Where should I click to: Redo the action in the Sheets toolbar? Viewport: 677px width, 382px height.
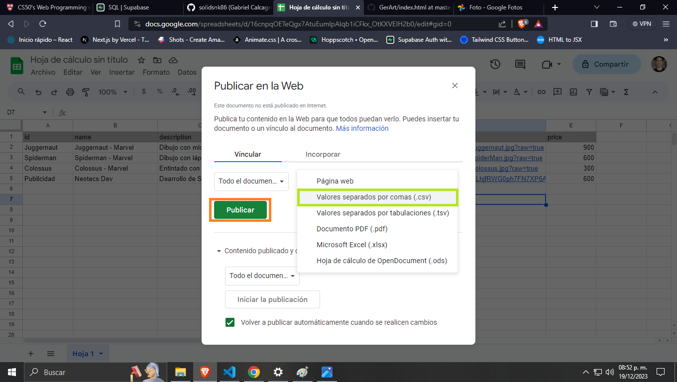tap(54, 92)
